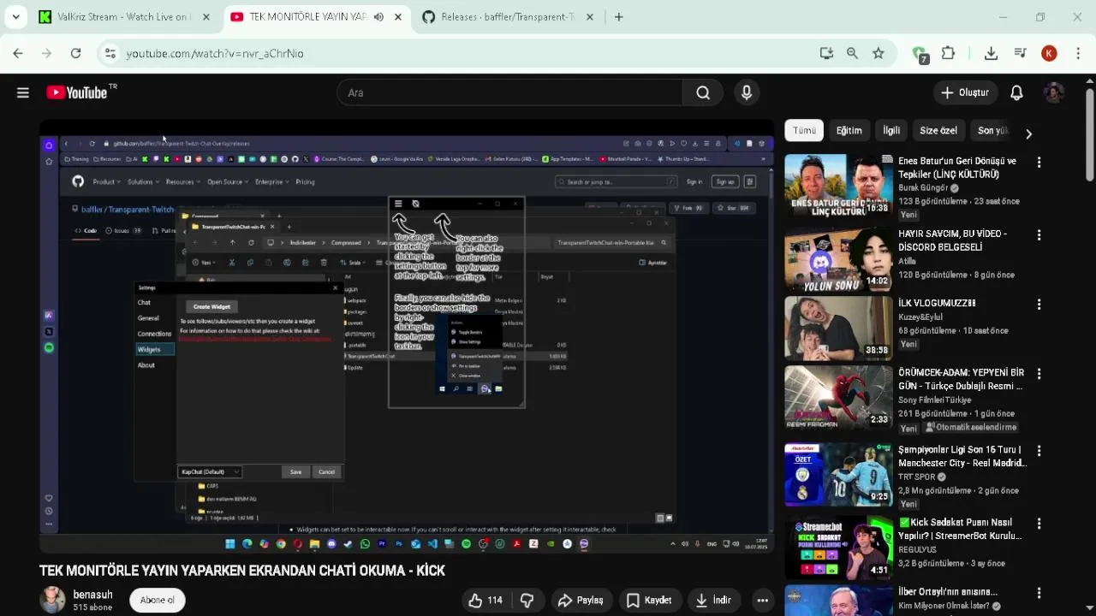This screenshot has width=1096, height=616.
Task: Select the Size özel filter chip
Action: coord(938,130)
